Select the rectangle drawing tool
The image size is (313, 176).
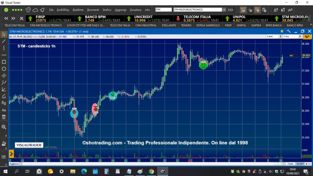(4, 62)
